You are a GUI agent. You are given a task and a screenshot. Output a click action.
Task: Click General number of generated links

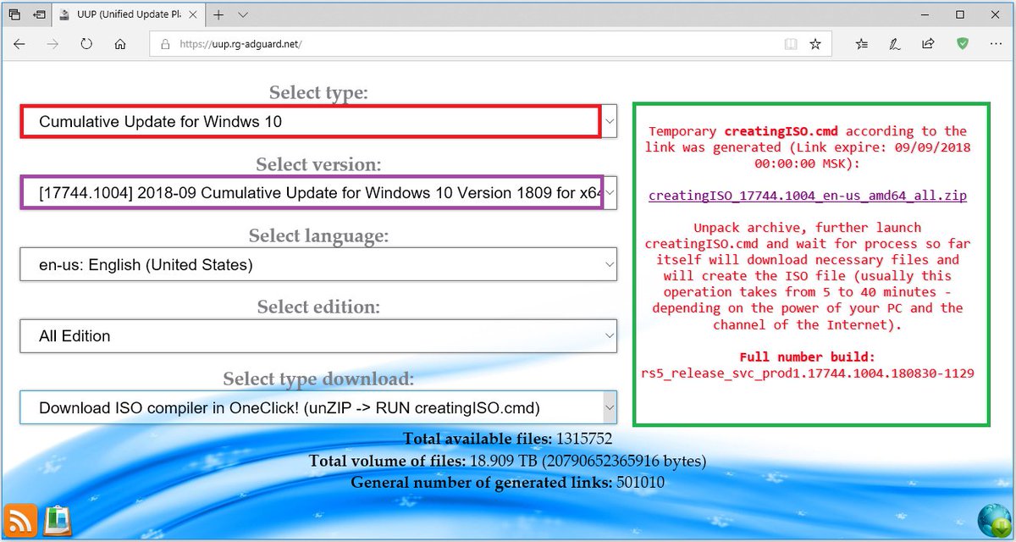click(508, 483)
